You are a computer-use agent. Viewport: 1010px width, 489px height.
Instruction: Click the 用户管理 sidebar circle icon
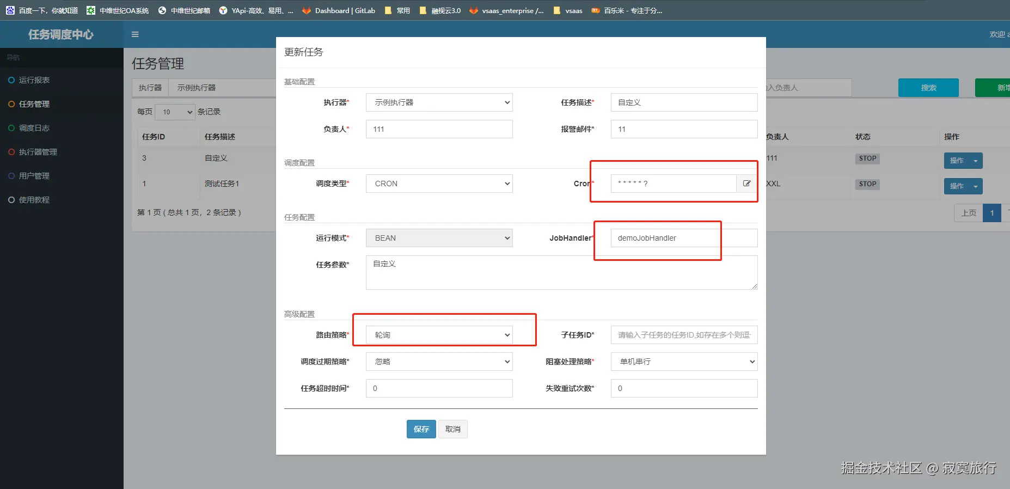pyautogui.click(x=11, y=176)
